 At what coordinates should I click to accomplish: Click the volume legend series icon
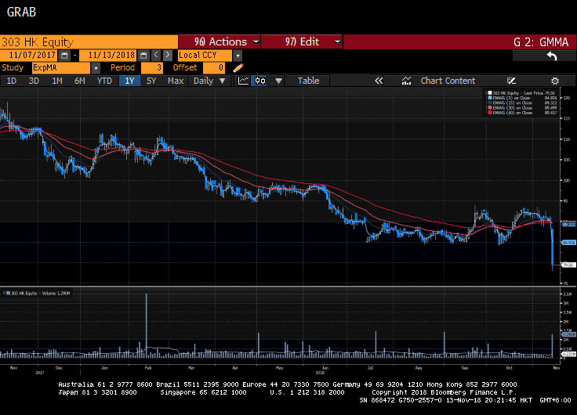(x=7, y=294)
